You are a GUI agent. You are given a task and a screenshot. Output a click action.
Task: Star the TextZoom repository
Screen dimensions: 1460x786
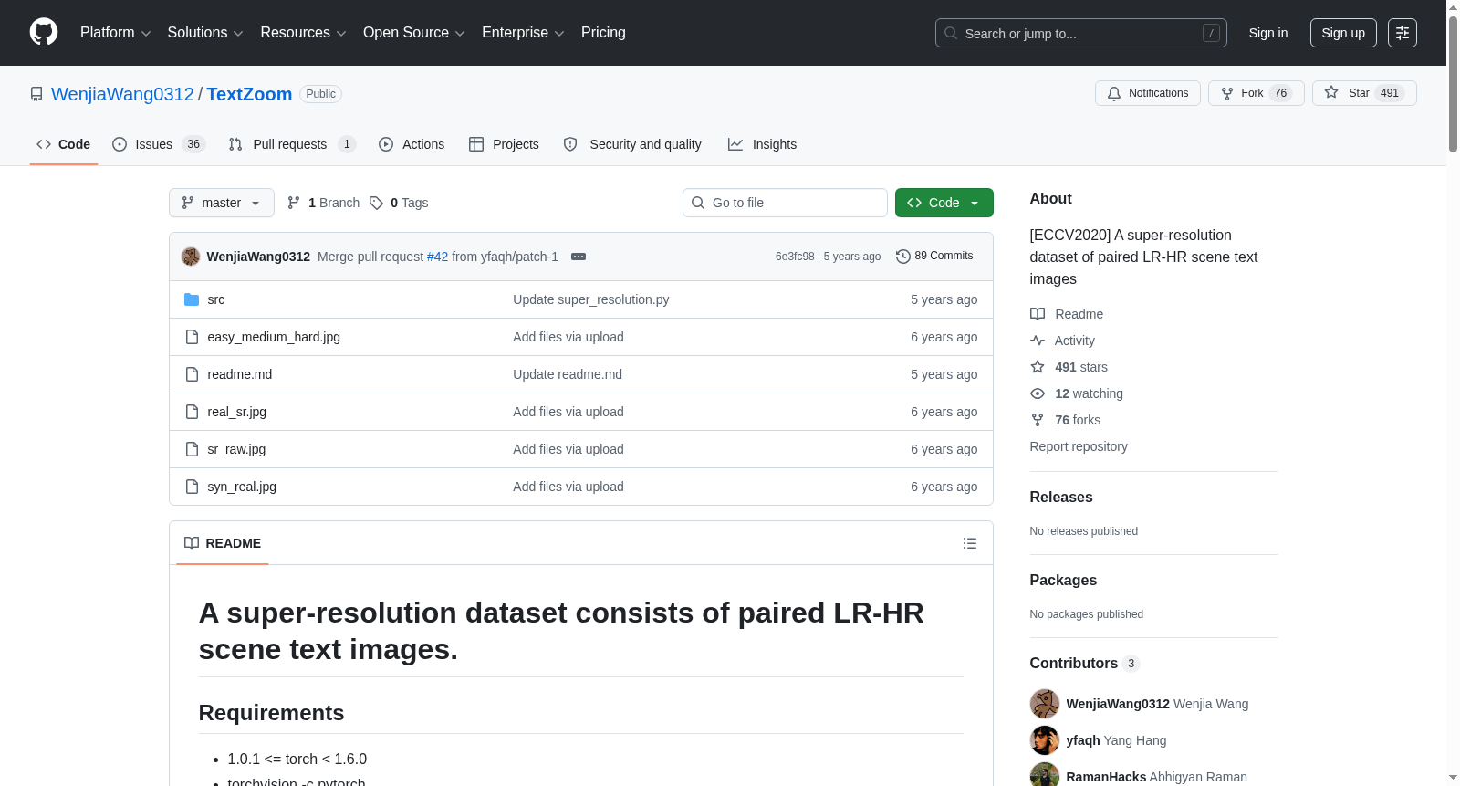pyautogui.click(x=1364, y=93)
